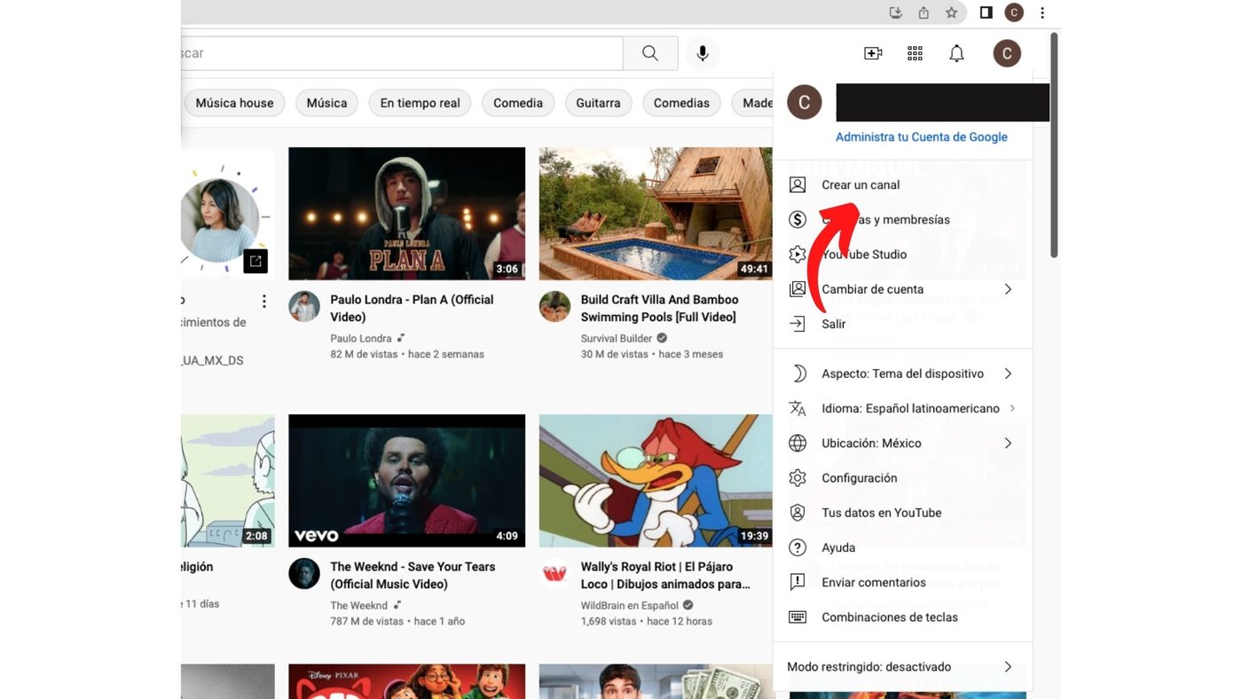Click the YouTube search magnifier button
Viewport: 1242px width, 699px height.
[x=650, y=53]
